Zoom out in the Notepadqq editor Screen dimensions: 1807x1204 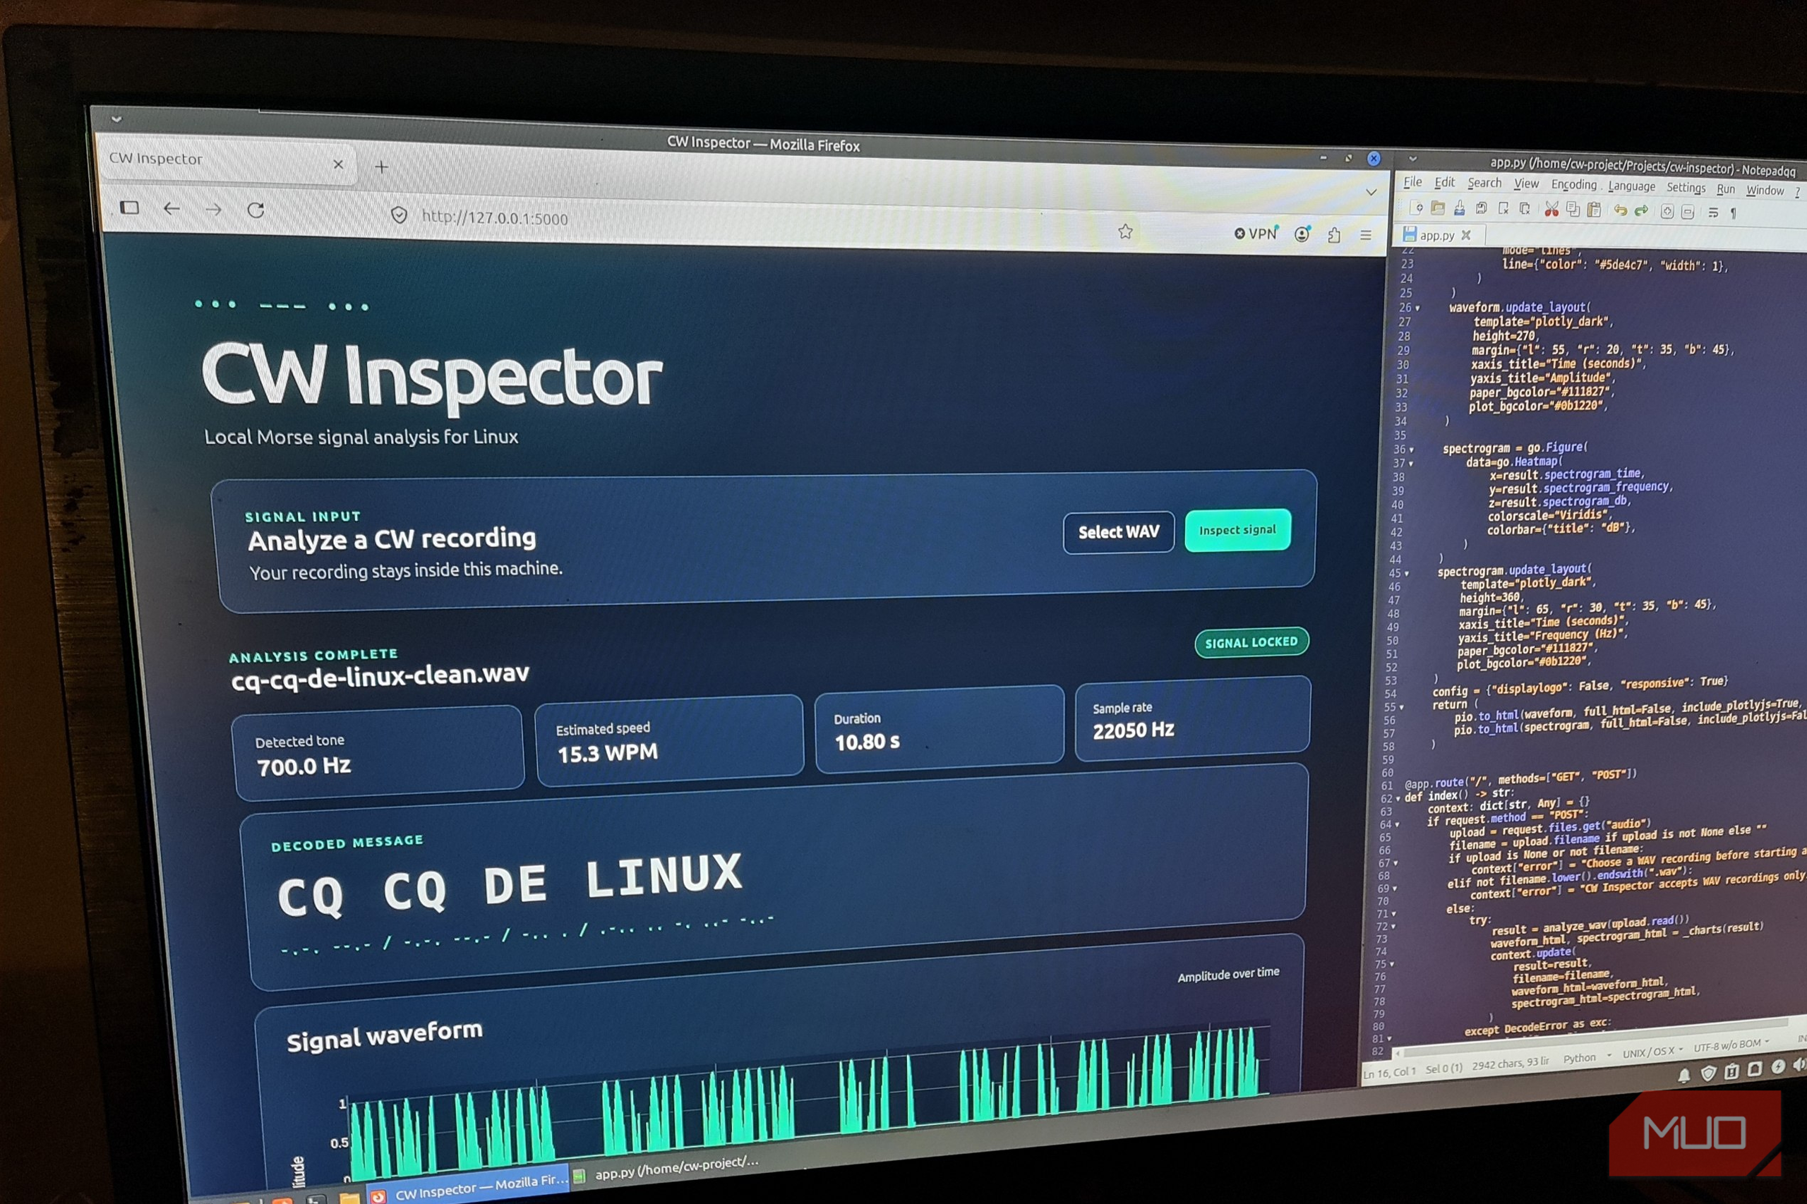point(1687,212)
